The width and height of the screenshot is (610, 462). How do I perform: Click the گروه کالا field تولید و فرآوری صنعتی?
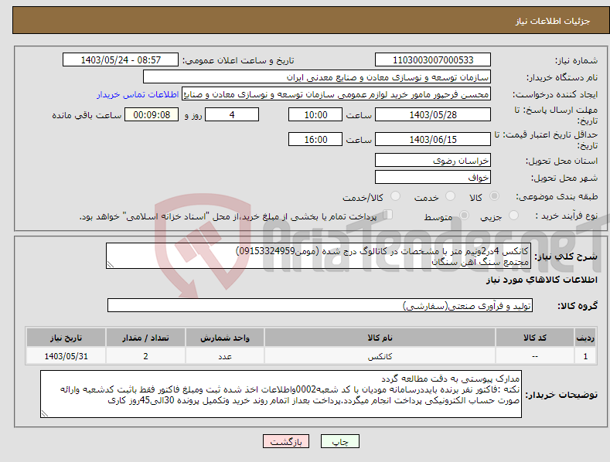coord(320,305)
